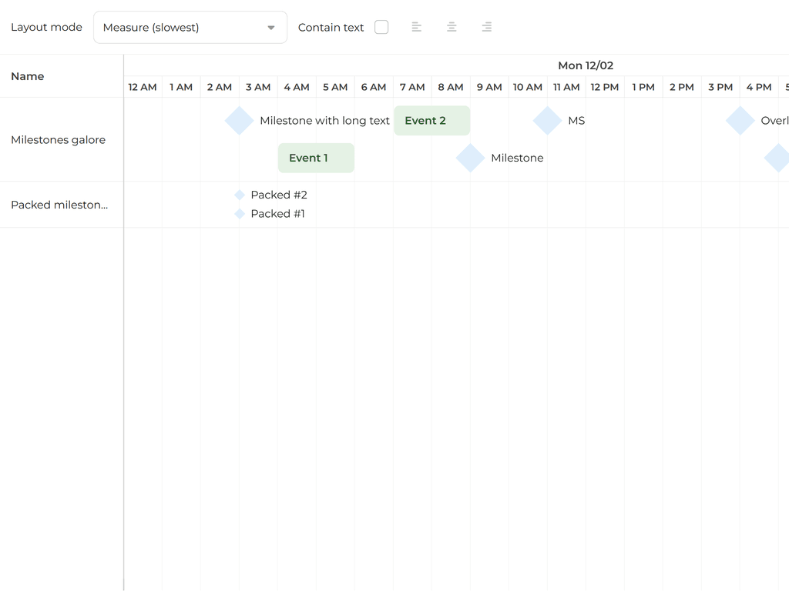Click the Name column header

(28, 76)
